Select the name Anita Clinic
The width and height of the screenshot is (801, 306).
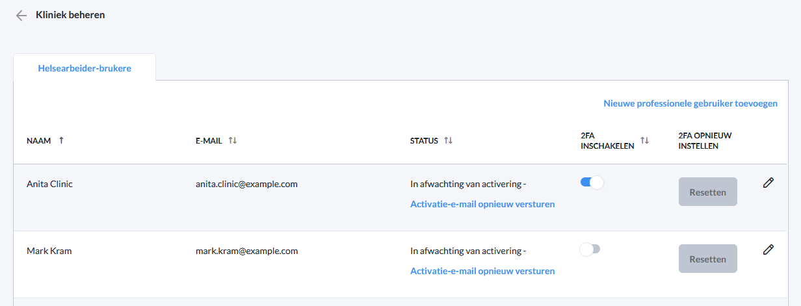[49, 184]
